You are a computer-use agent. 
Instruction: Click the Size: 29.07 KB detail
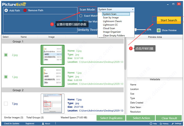coord(75,107)
